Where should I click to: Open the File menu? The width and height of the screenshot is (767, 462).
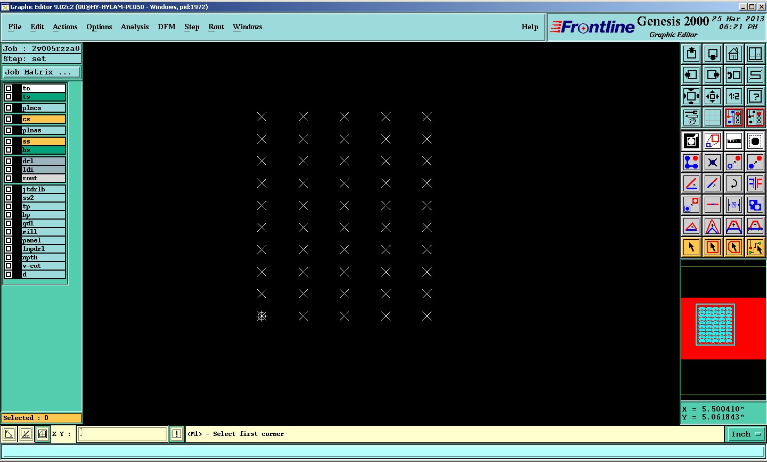[x=15, y=27]
